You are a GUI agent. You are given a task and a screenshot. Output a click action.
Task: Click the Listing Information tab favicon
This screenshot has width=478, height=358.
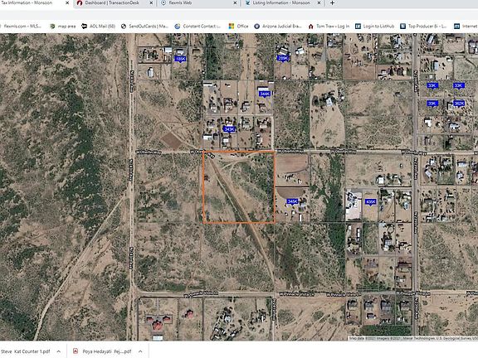(247, 3)
